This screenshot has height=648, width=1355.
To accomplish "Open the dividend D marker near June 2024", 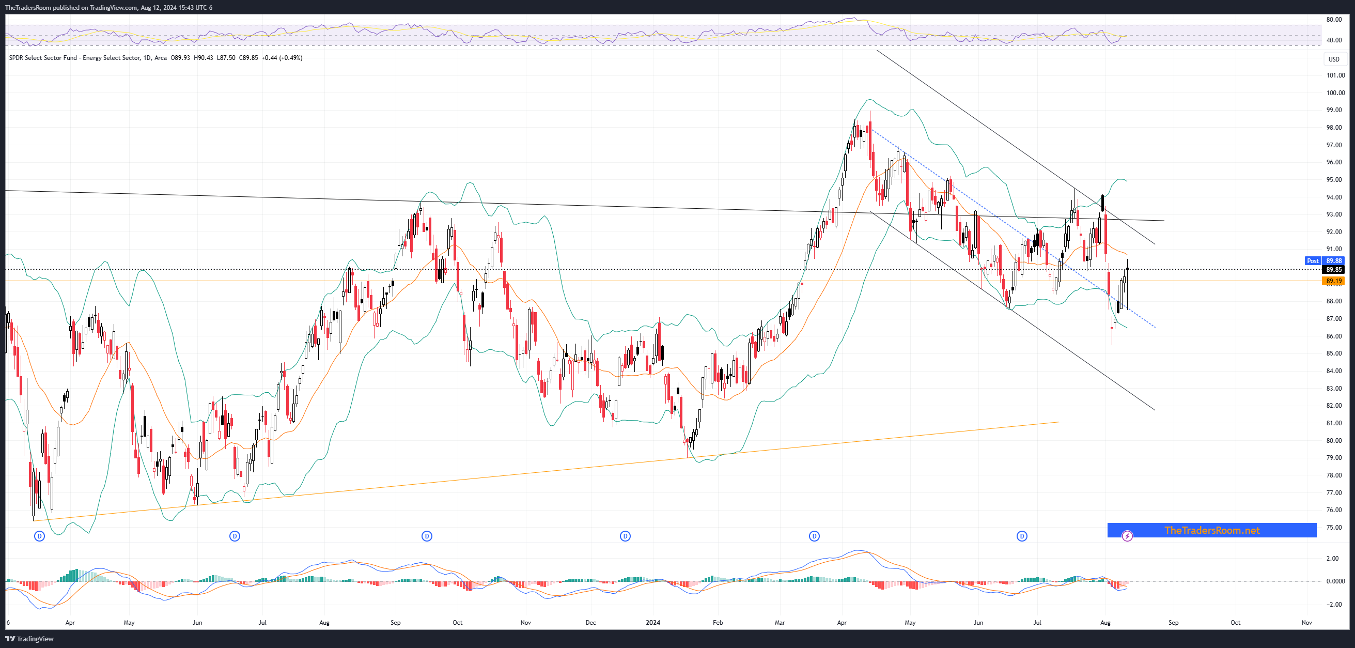I will [x=1021, y=536].
